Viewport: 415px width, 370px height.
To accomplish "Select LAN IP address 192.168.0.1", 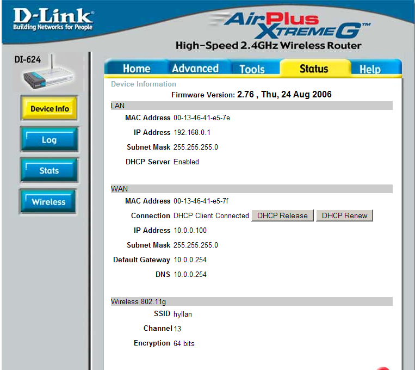I will pos(192,132).
